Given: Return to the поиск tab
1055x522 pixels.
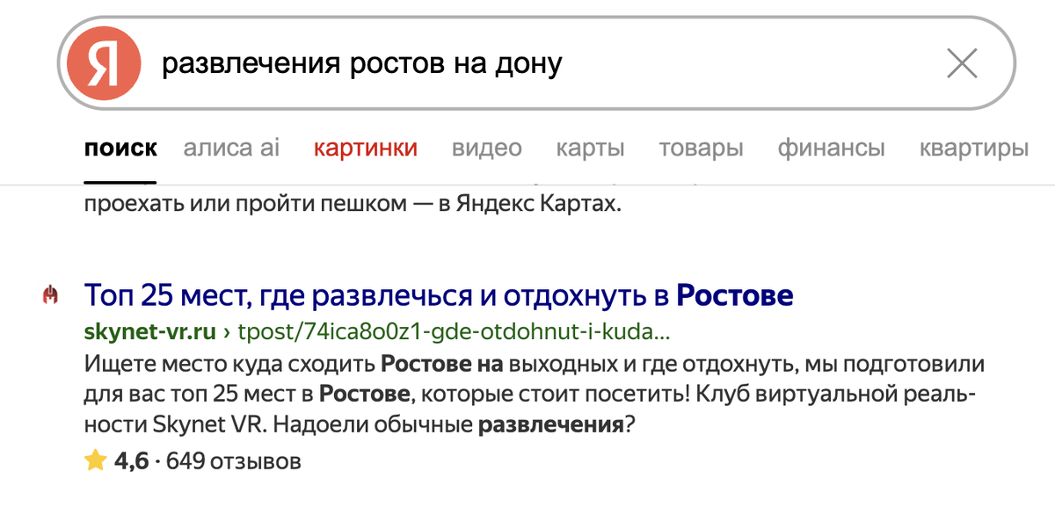Looking at the screenshot, I should 120,149.
